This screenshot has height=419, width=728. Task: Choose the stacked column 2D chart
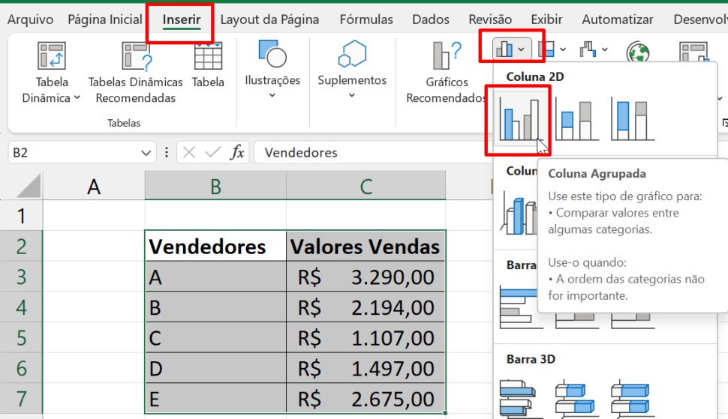pos(576,120)
